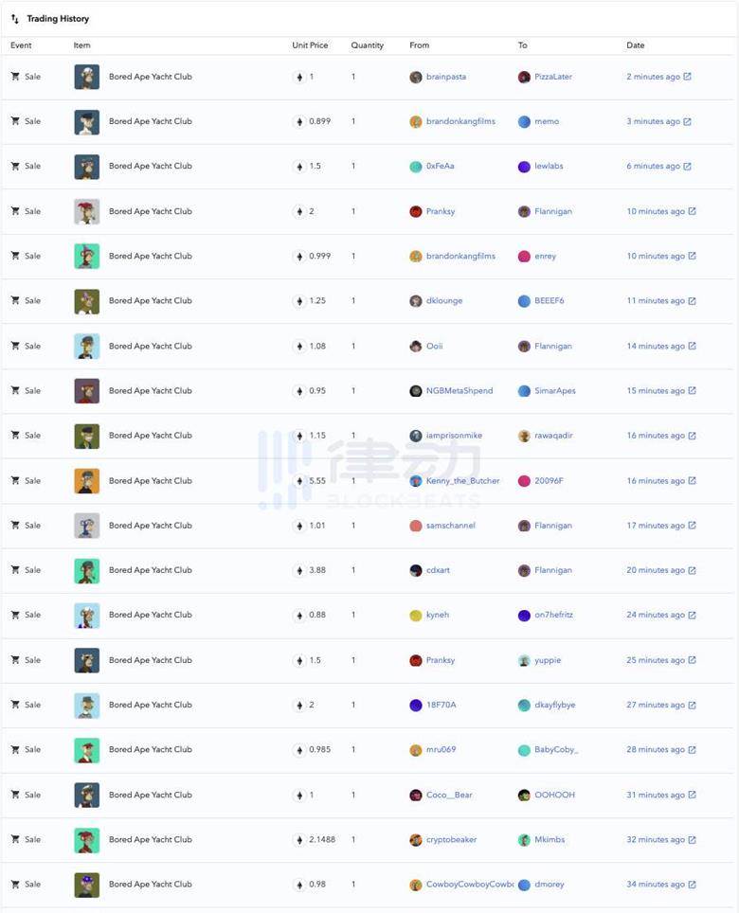Open seller profile NGBMetaShpend
The height and width of the screenshot is (913, 739).
pos(460,391)
